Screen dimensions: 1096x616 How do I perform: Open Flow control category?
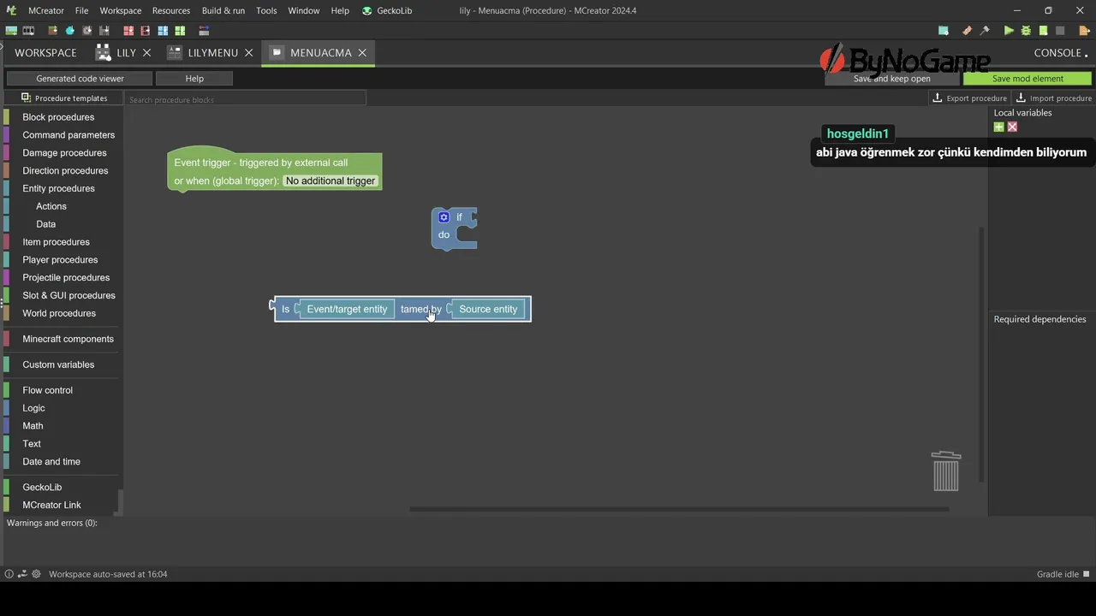pyautogui.click(x=48, y=390)
